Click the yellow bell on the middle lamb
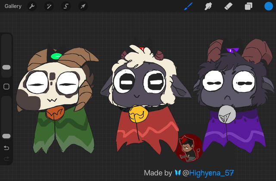The width and height of the screenshot is (276, 181). tap(137, 114)
